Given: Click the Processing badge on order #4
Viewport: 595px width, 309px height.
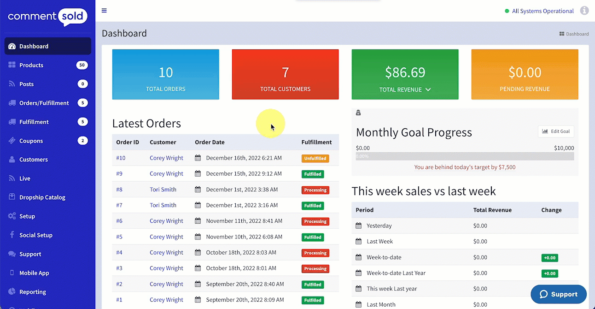Looking at the screenshot, I should click(x=315, y=253).
